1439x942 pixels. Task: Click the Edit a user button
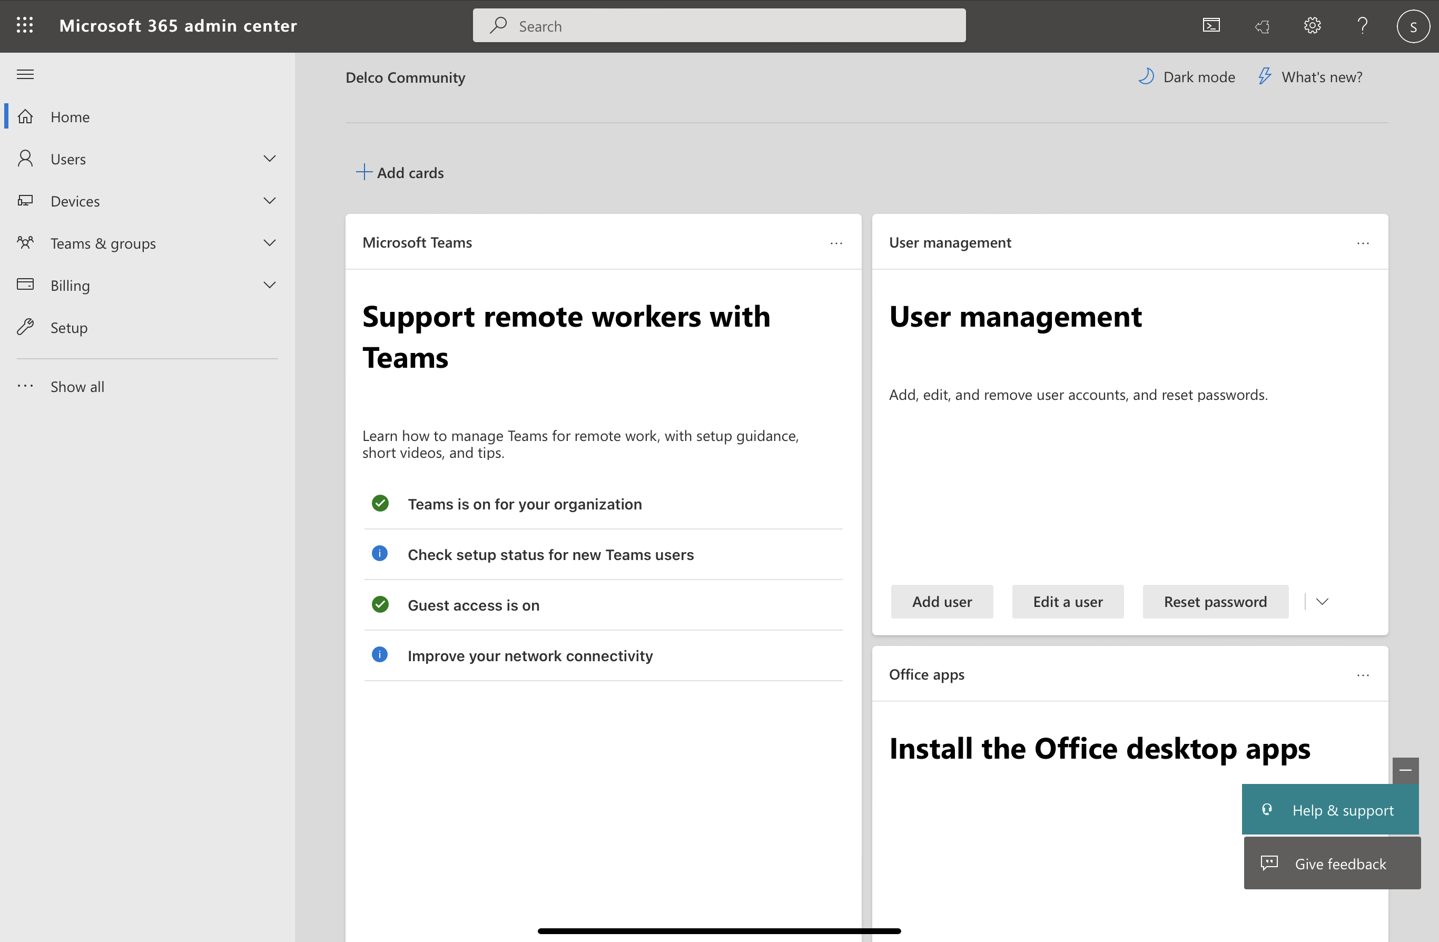pyautogui.click(x=1068, y=602)
